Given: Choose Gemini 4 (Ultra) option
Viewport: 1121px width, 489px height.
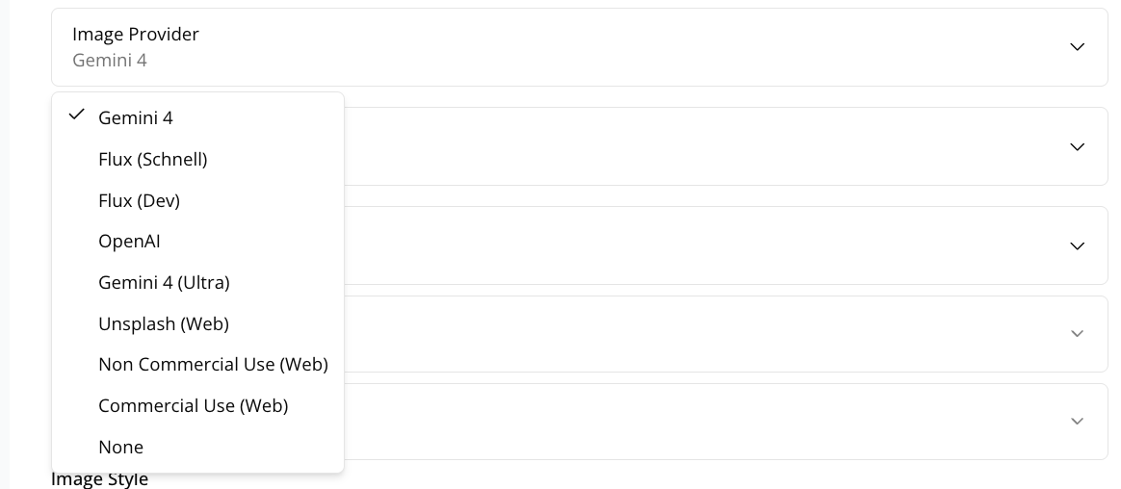Looking at the screenshot, I should click(x=164, y=283).
